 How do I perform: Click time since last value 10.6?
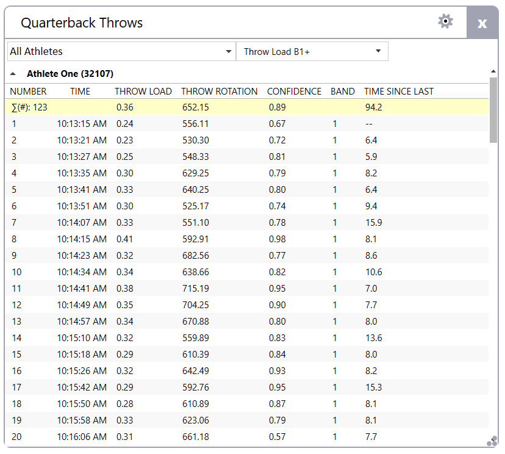[374, 272]
